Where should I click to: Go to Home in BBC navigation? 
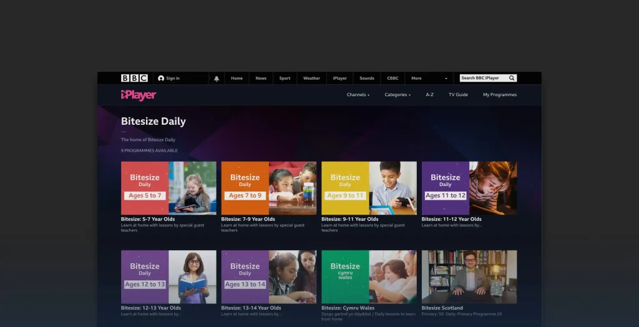click(x=237, y=78)
